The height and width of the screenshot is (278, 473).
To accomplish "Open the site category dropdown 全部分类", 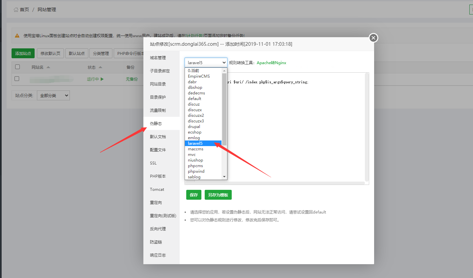I will [x=53, y=95].
